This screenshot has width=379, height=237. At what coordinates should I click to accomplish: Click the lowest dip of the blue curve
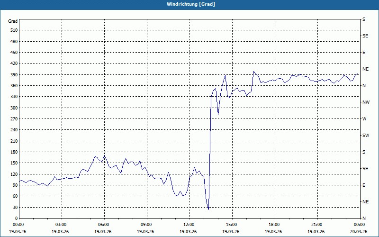(208, 209)
